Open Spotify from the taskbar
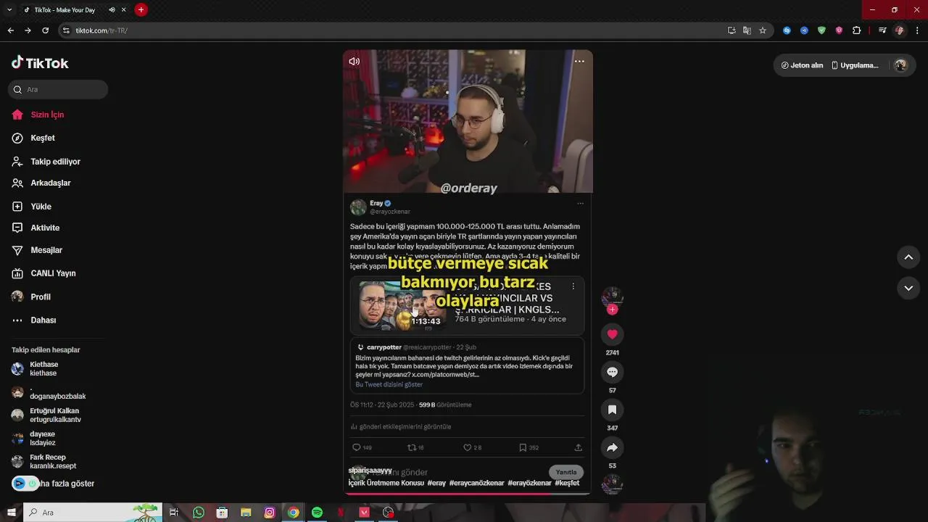The image size is (928, 522). click(x=317, y=513)
